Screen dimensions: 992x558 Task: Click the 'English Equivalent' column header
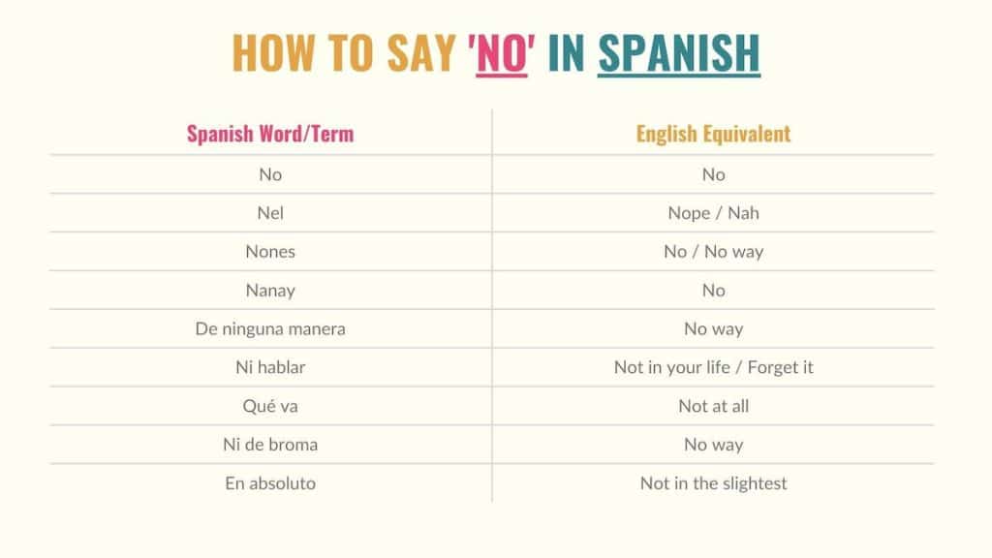[x=713, y=134]
